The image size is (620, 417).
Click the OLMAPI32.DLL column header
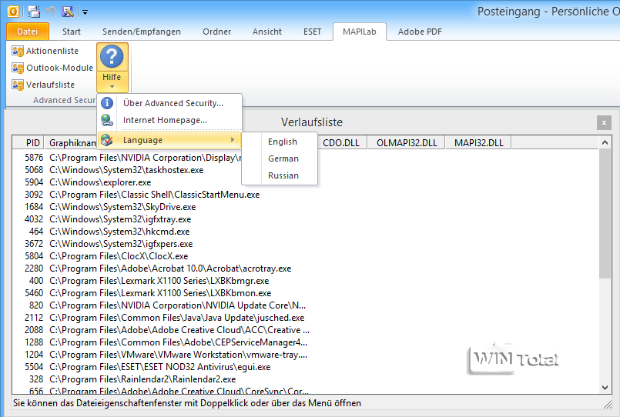click(x=407, y=143)
